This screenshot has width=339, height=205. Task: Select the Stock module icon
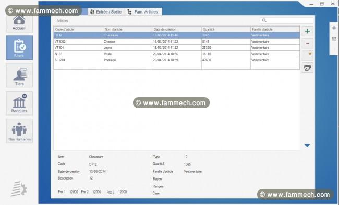coord(19,48)
